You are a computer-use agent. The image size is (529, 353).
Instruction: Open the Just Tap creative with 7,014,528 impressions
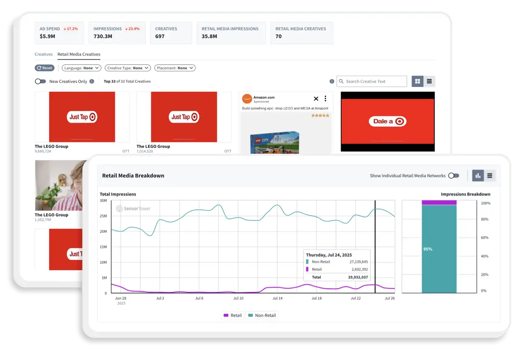click(184, 117)
